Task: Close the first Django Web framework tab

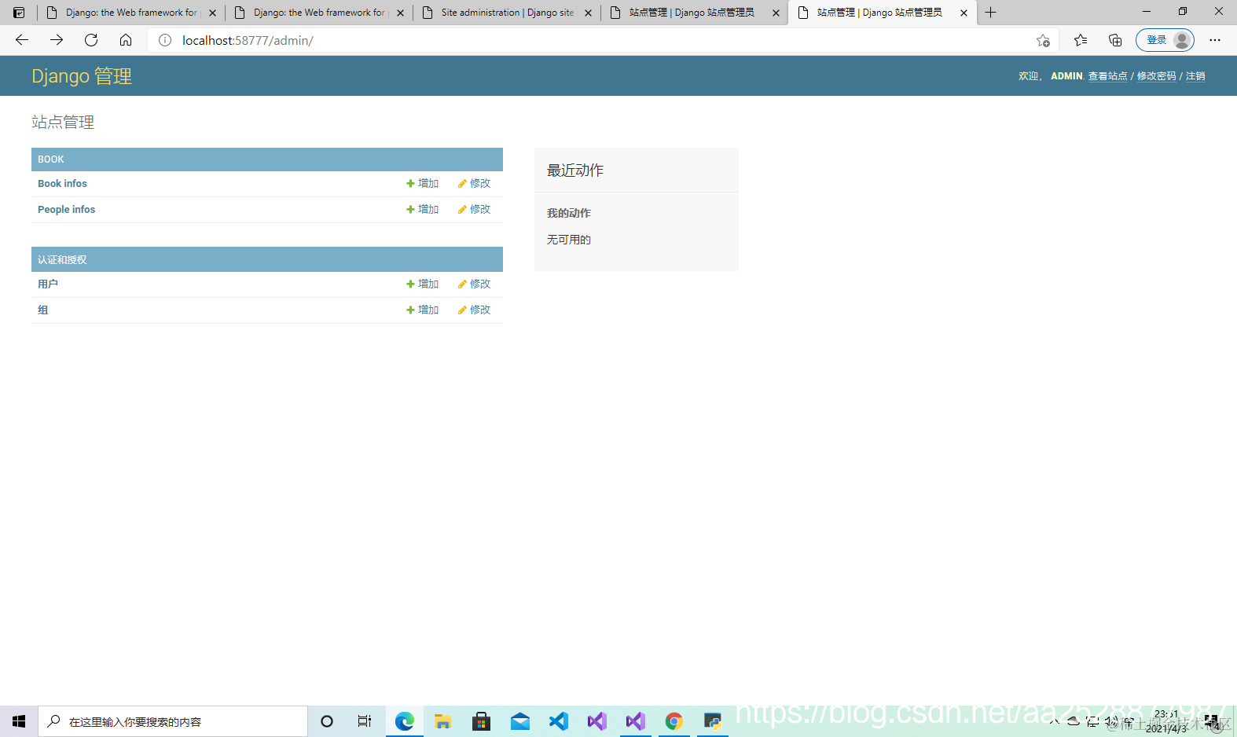Action: pyautogui.click(x=212, y=13)
